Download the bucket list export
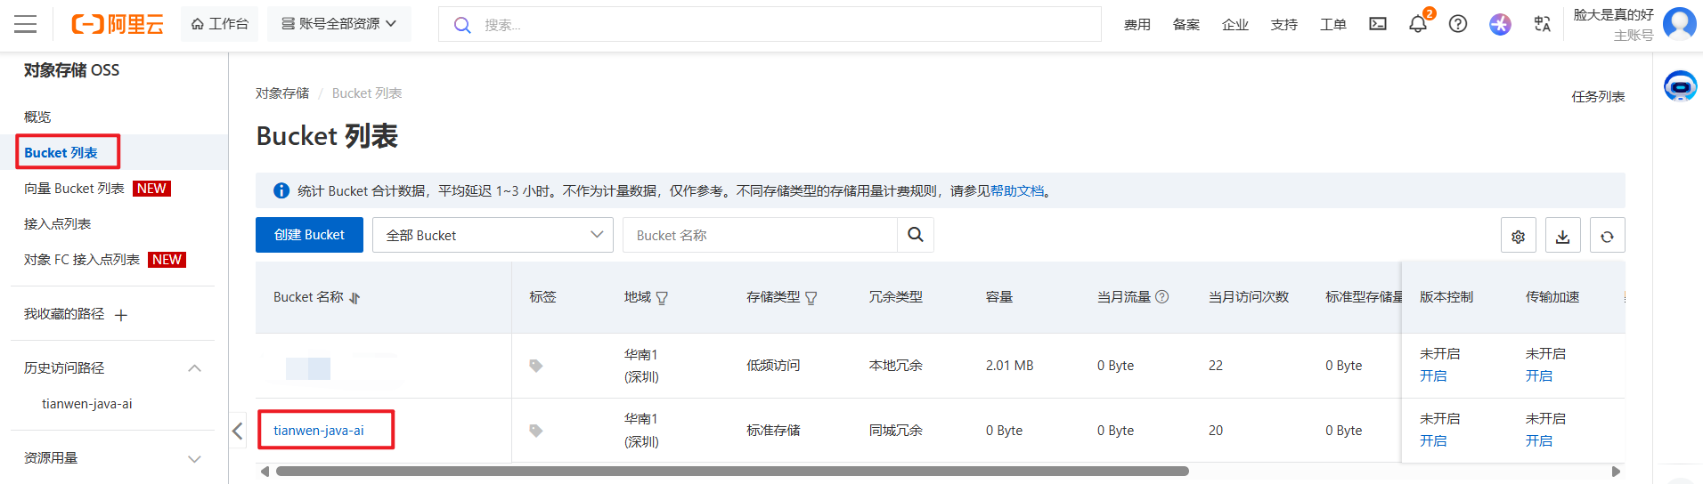 (x=1563, y=236)
